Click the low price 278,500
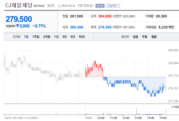 coord(105,27)
